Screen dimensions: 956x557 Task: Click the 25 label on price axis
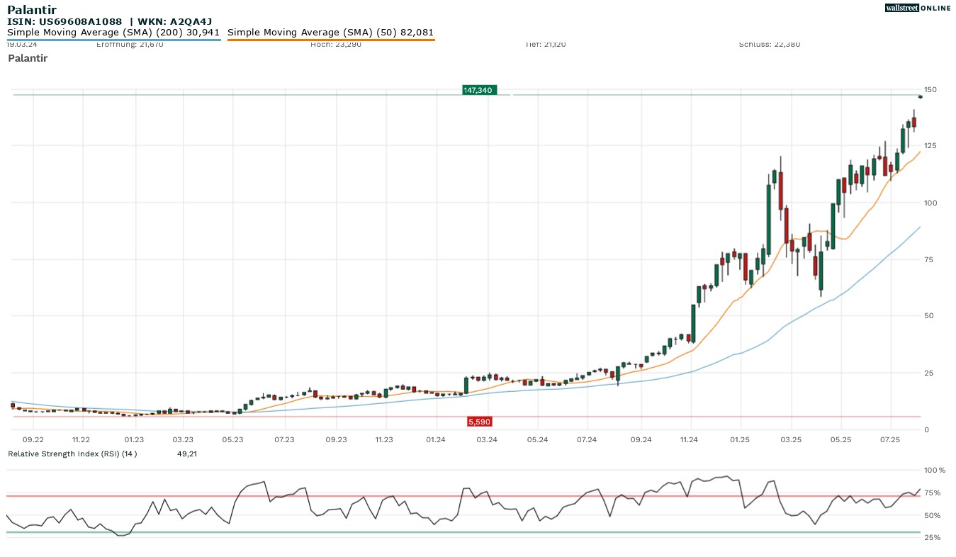click(928, 373)
